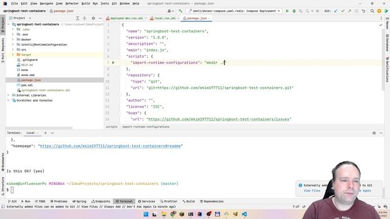Click Collapse All icon in Project panel
Viewport: 390px width, 219px height.
coord(85,18)
